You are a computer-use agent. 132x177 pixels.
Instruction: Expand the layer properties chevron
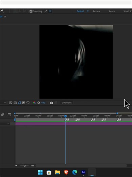8,124
